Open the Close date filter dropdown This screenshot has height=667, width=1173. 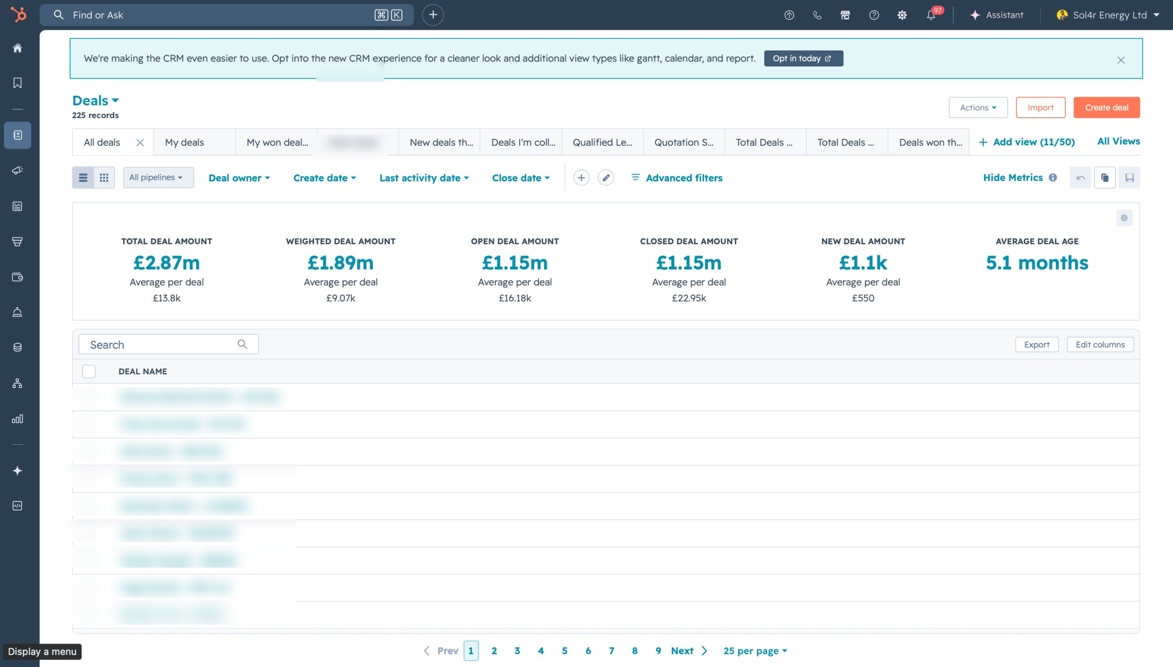(x=521, y=178)
